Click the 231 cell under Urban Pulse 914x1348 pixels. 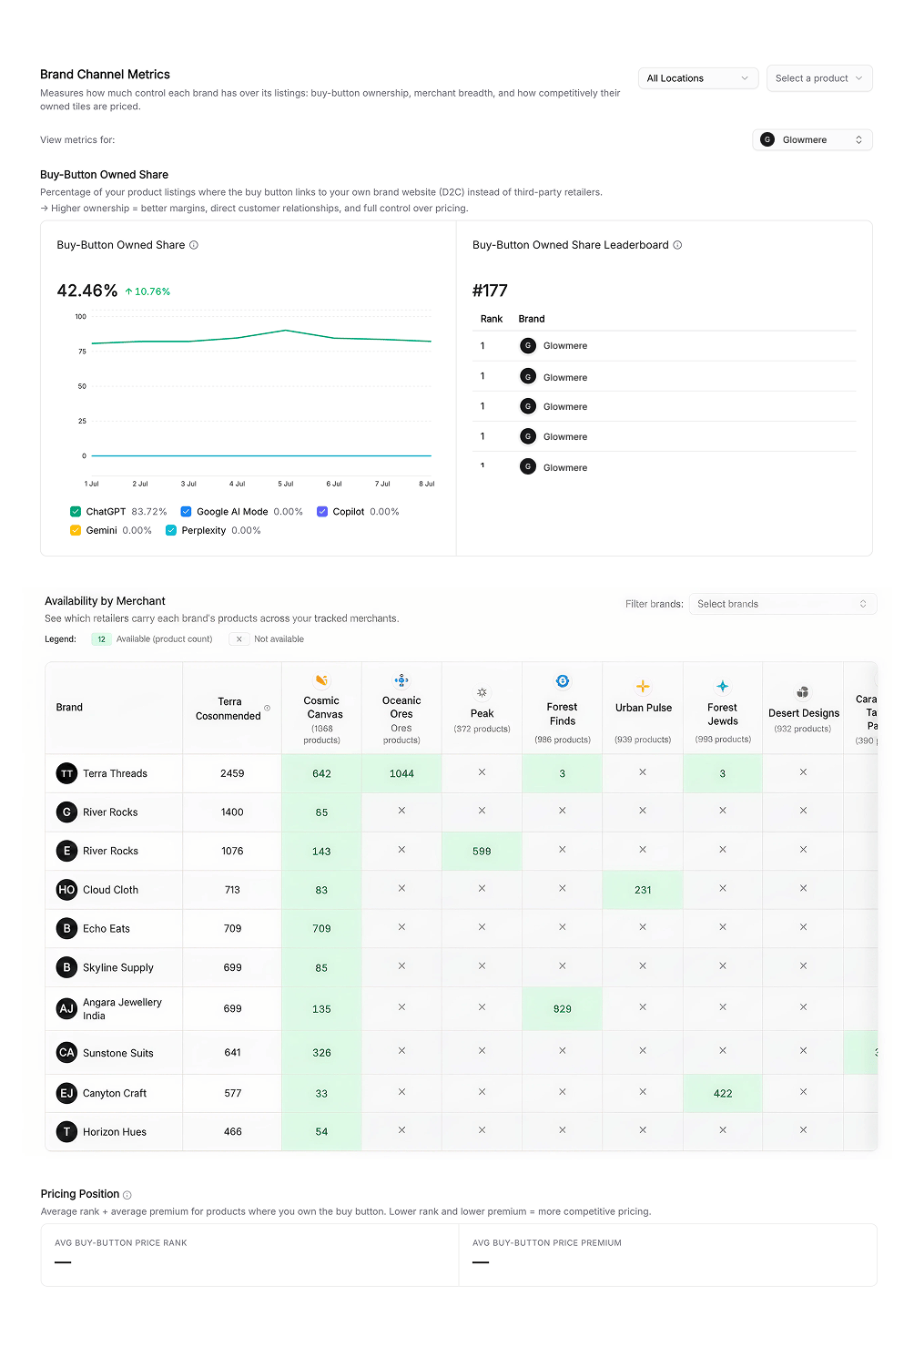point(643,890)
